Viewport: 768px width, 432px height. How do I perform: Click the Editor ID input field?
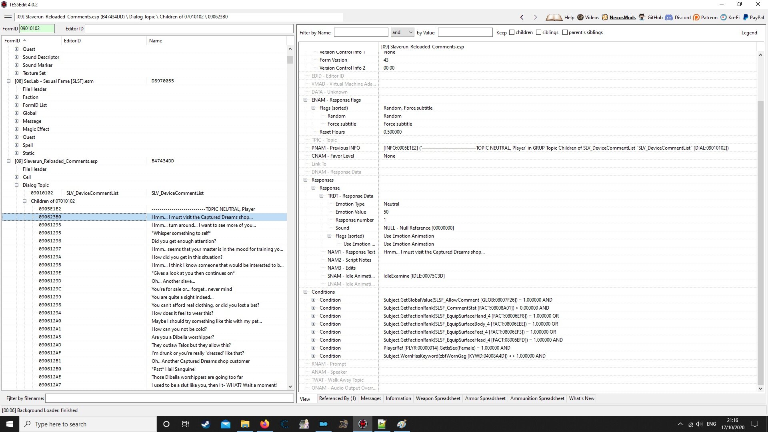[x=189, y=28]
